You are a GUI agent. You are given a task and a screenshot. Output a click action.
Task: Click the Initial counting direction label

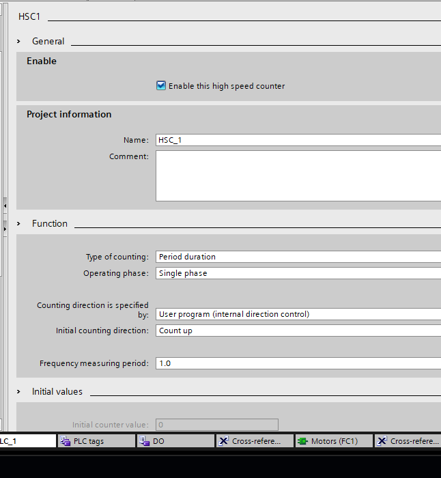click(102, 331)
